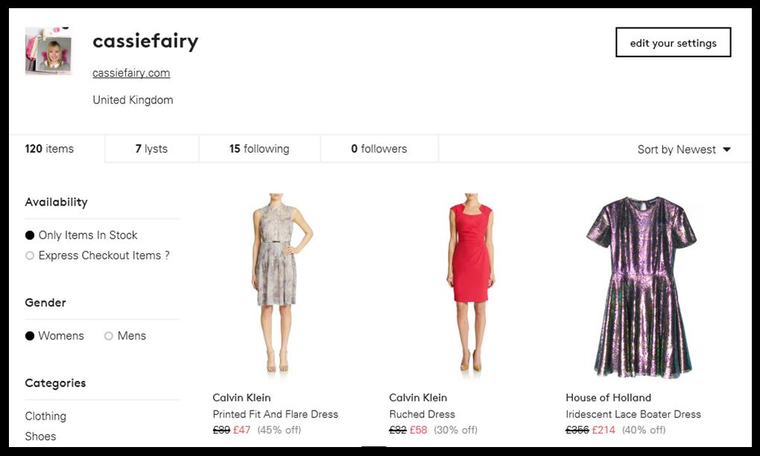Open the 0 followers tab
Screen dimensions: 760x456
tap(379, 149)
